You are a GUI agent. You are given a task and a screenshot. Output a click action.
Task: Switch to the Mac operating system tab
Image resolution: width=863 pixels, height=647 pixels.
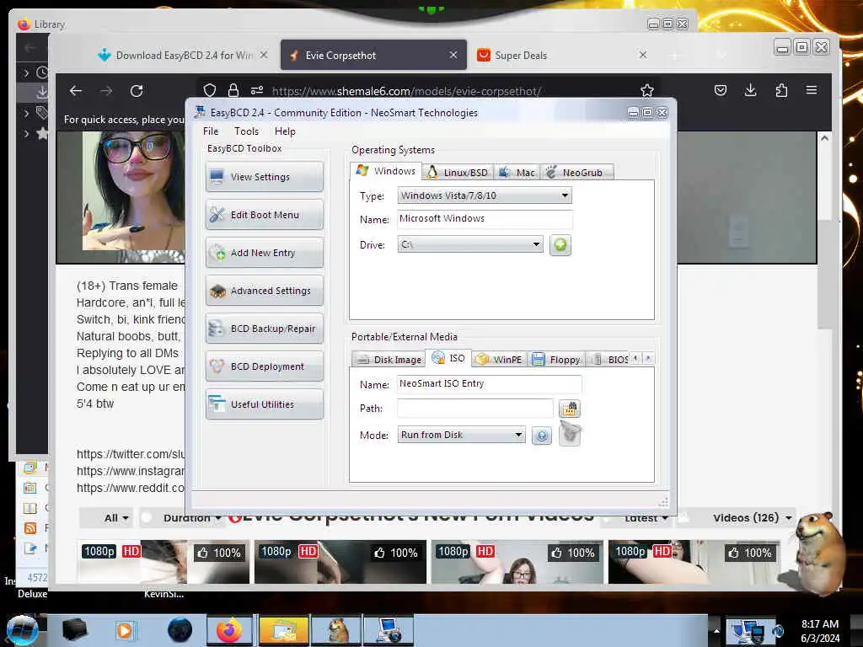517,172
